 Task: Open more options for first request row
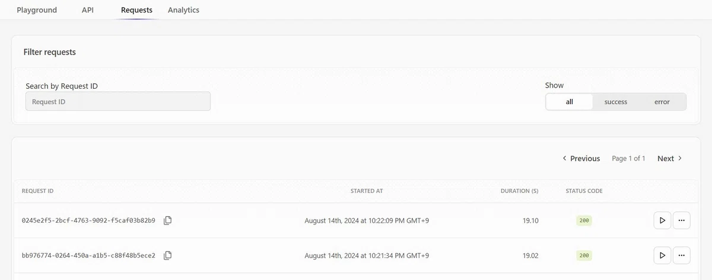click(x=682, y=220)
